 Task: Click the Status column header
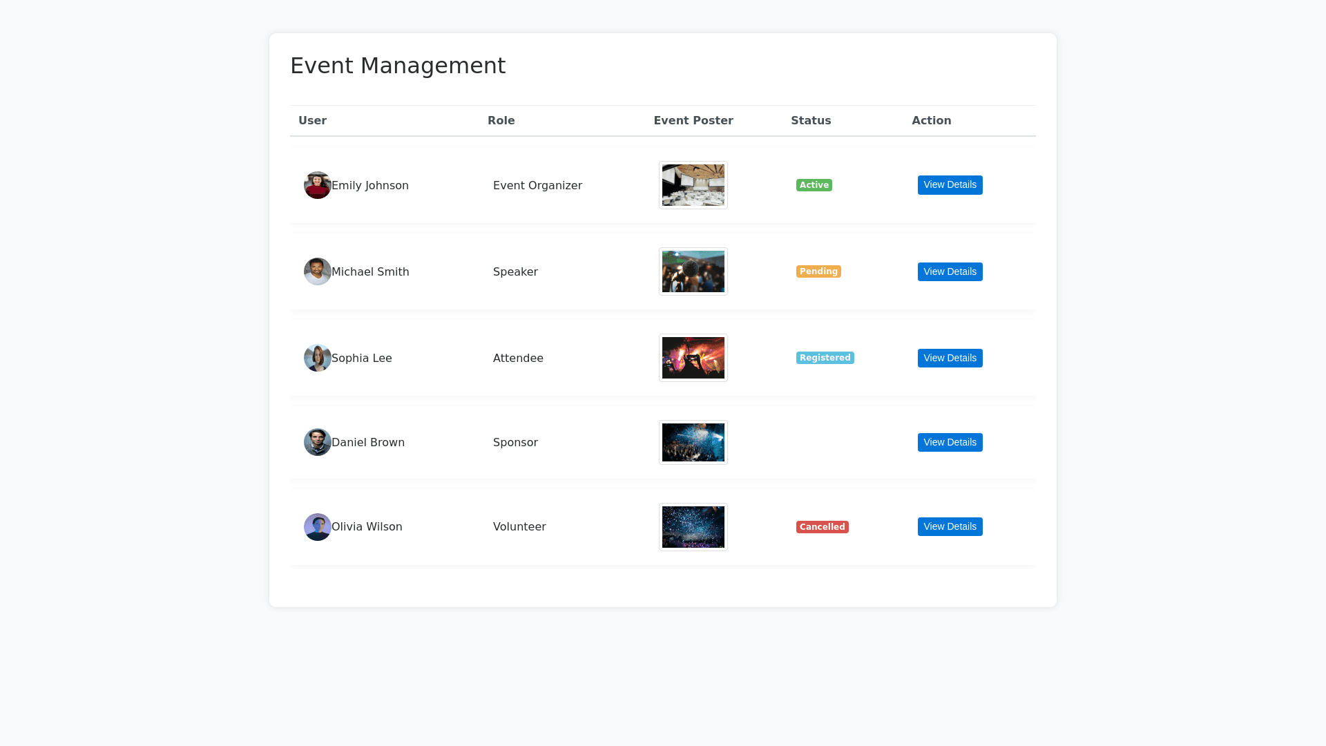pos(811,120)
